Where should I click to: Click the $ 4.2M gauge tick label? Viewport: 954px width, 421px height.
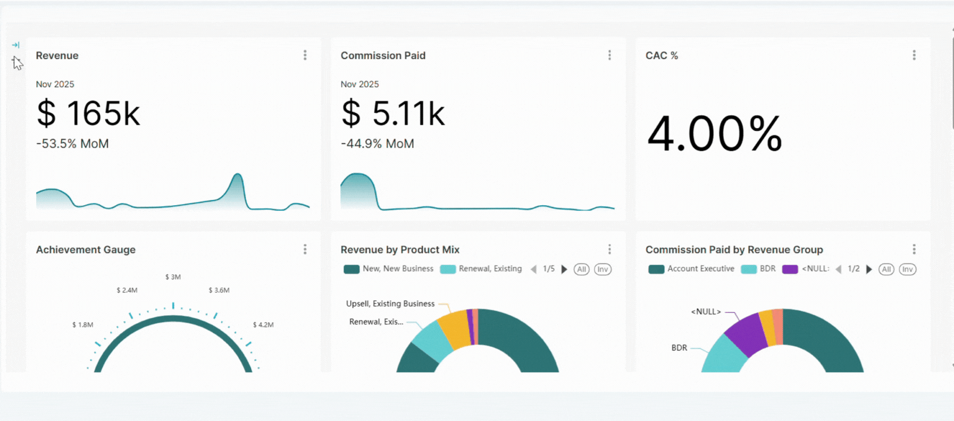click(x=263, y=325)
